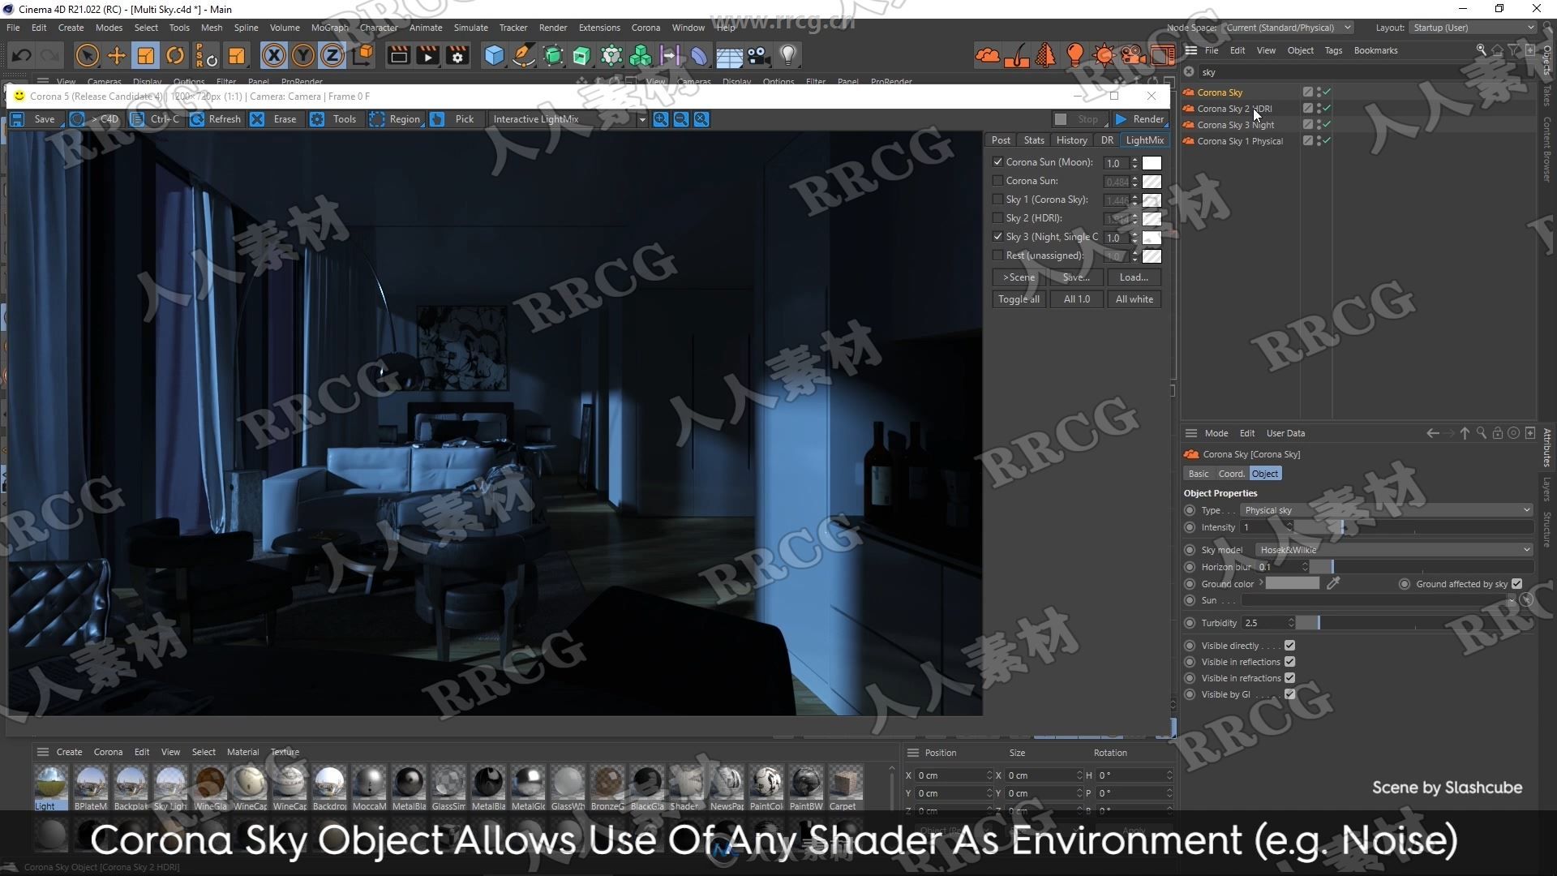Switch to the Post tab
Viewport: 1557px width, 876px height.
point(1001,140)
